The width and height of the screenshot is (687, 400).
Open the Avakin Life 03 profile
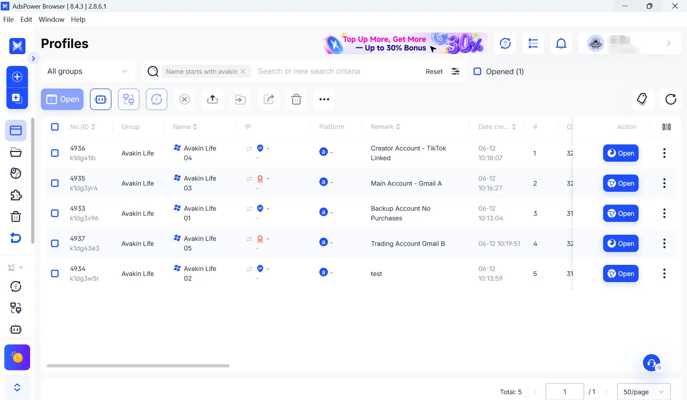pyautogui.click(x=621, y=183)
